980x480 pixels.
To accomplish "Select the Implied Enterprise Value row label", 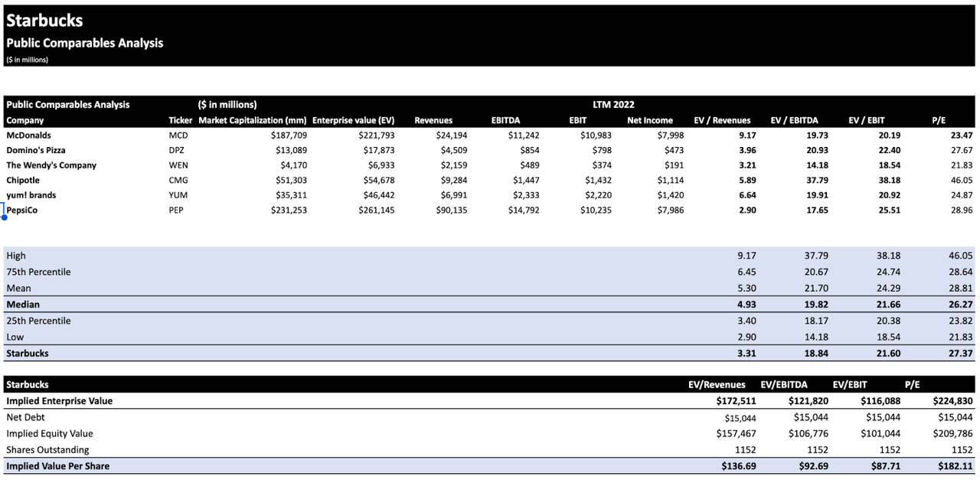I will 59,401.
